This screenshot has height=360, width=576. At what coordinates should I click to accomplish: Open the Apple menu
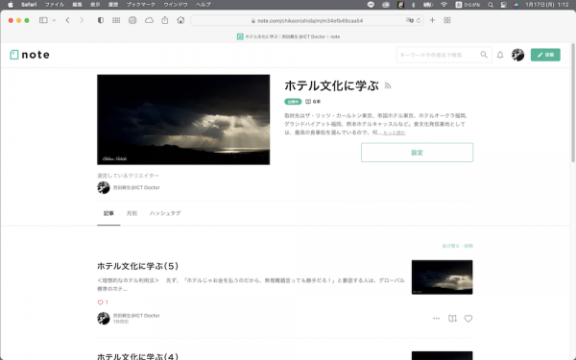[x=11, y=5]
